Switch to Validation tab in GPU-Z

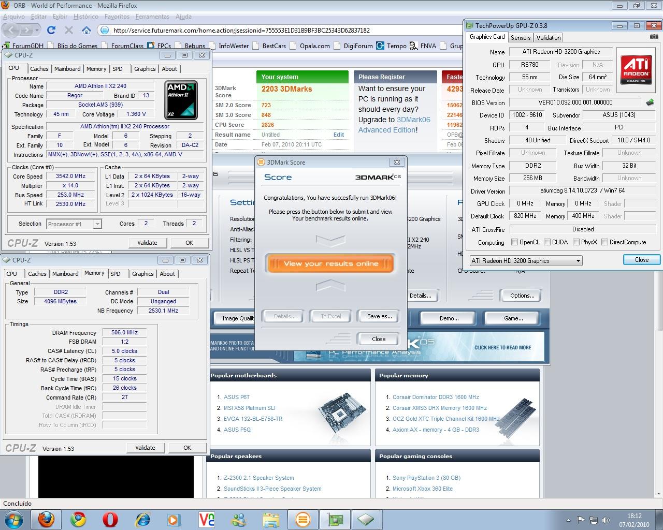click(548, 37)
